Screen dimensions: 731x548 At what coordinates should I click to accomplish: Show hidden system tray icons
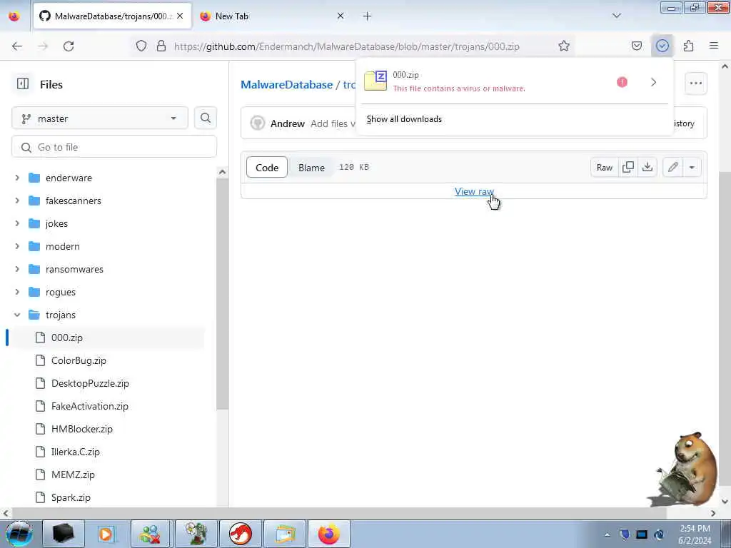[607, 534]
